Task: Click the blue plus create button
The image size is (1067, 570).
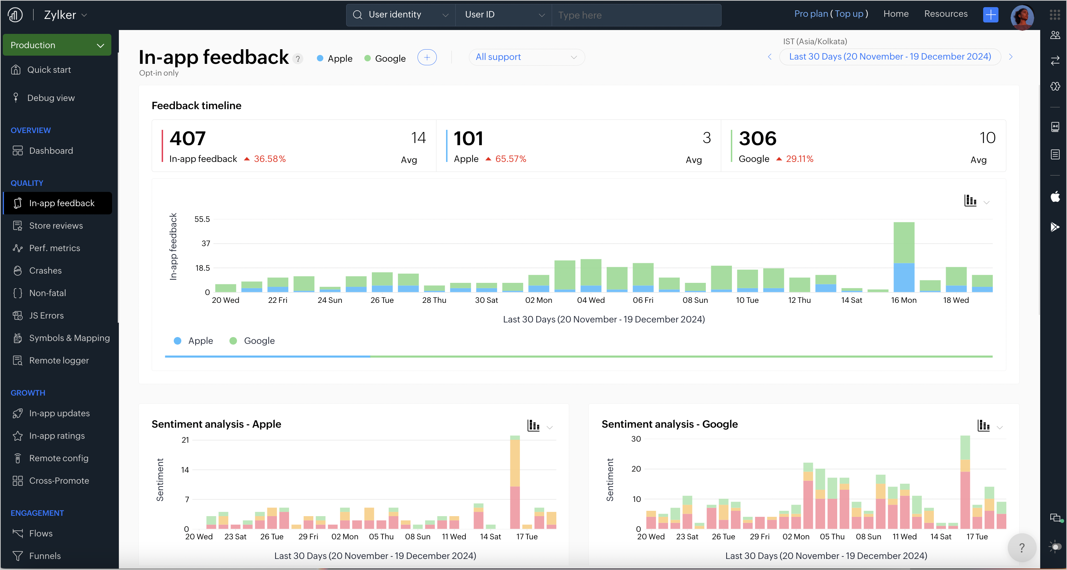Action: pos(990,15)
